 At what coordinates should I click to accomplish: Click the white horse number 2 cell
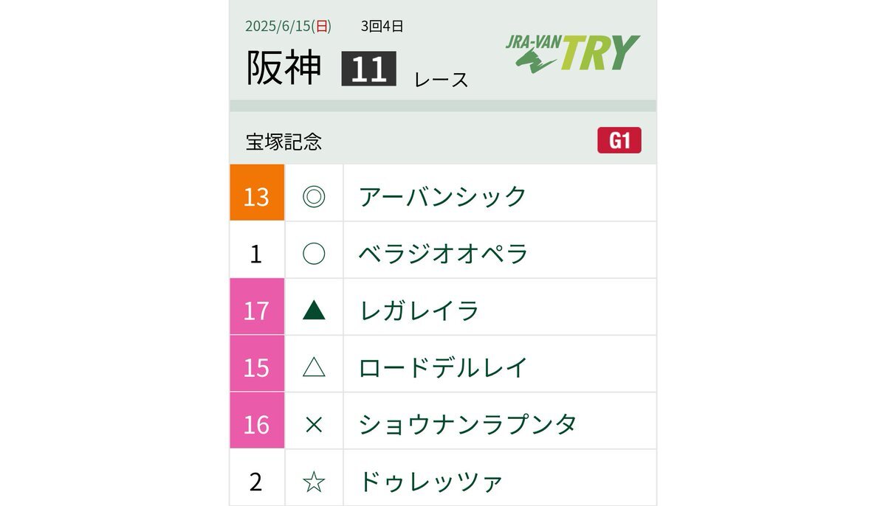coord(257,478)
